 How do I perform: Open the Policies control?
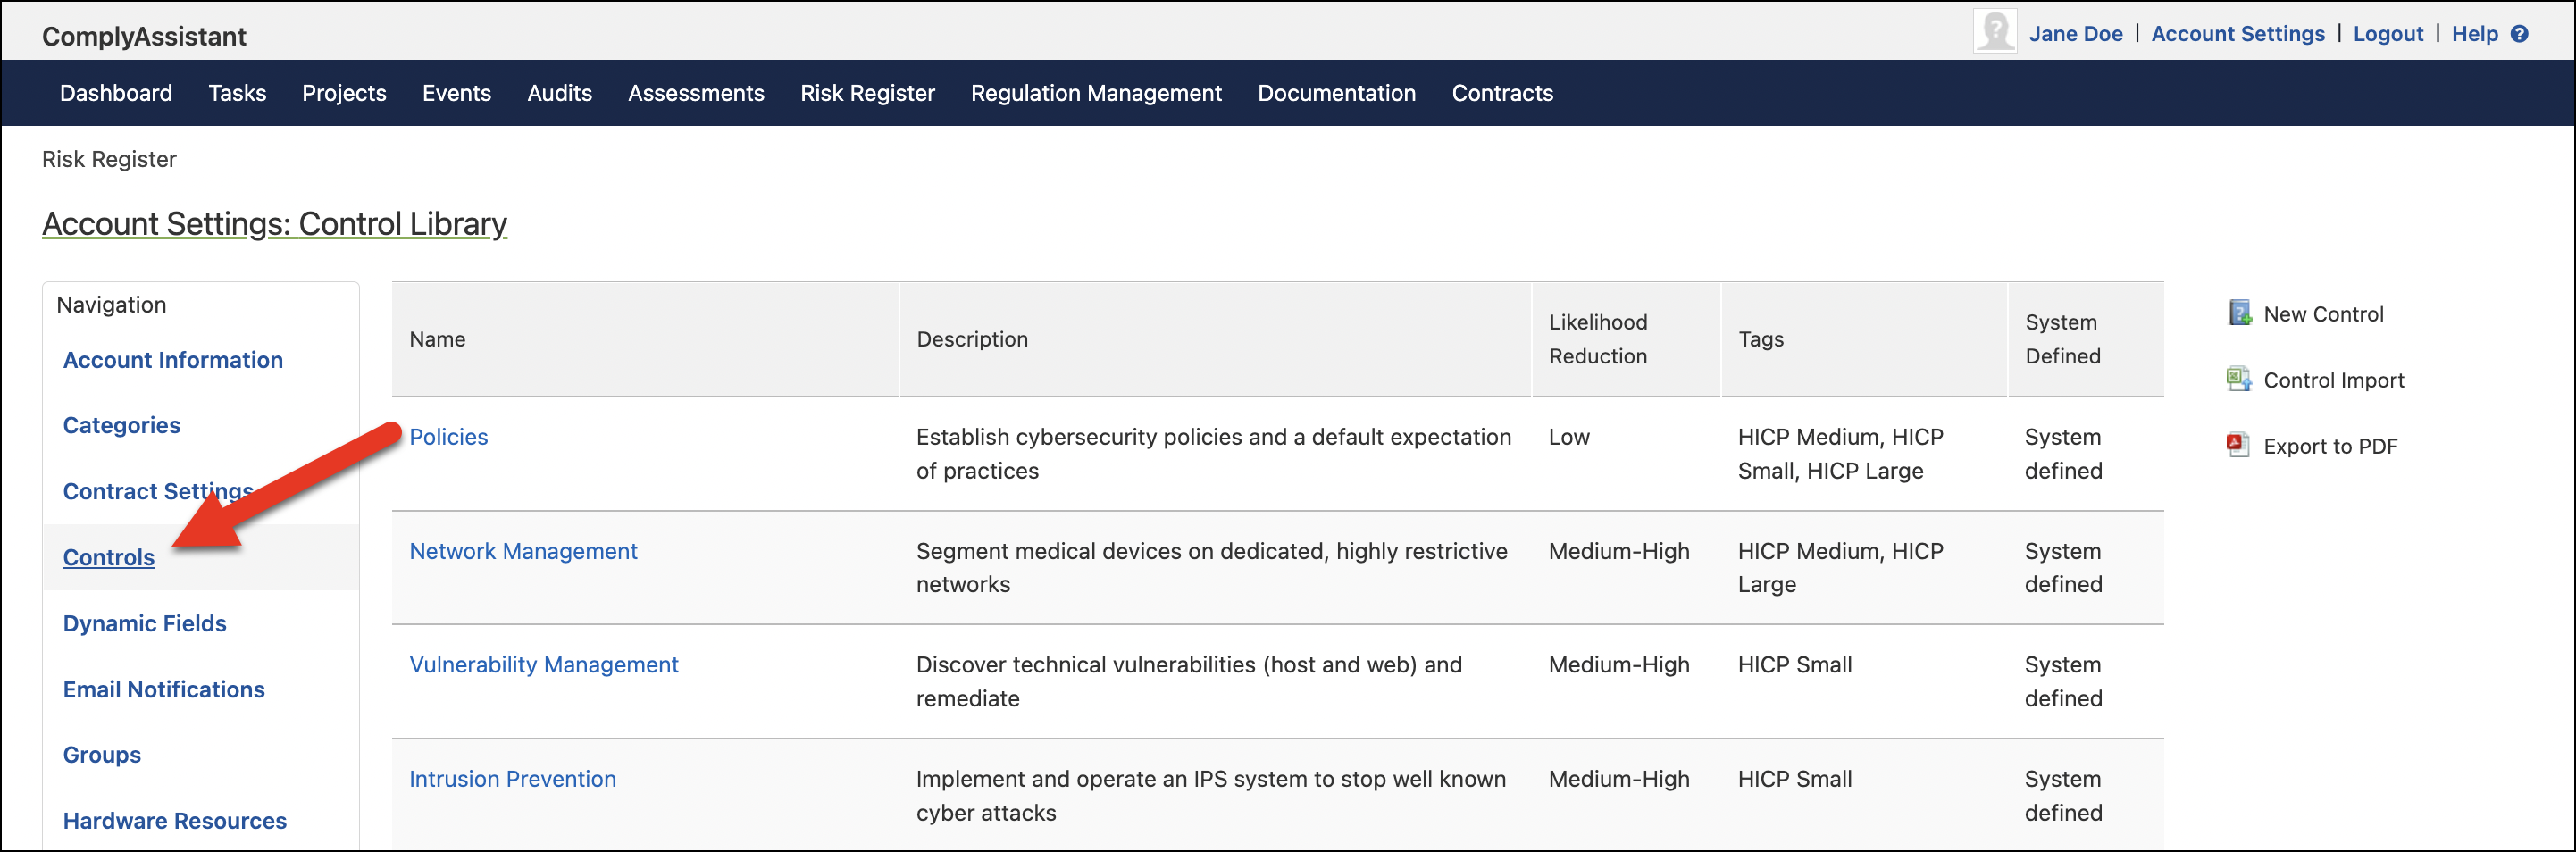click(449, 437)
